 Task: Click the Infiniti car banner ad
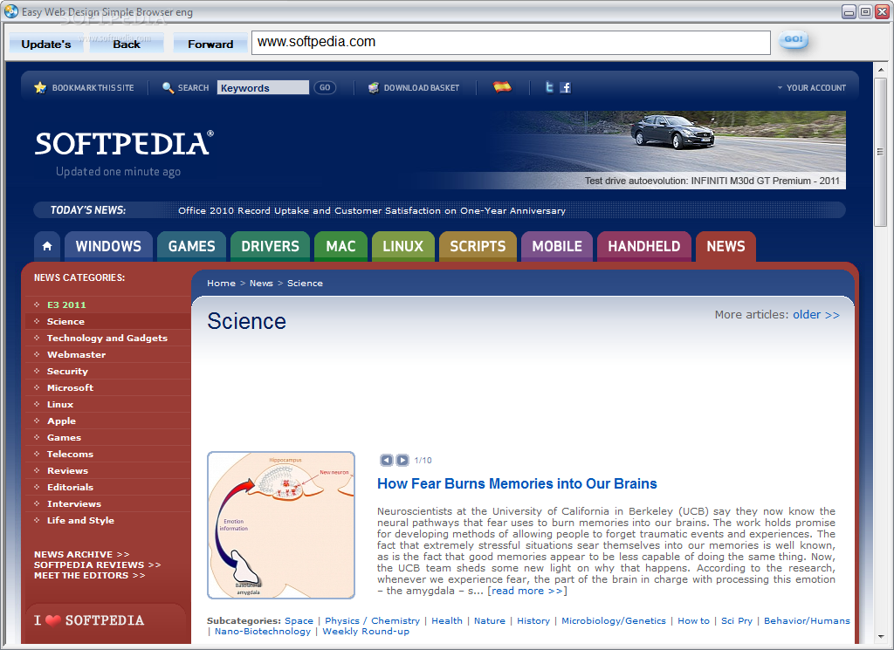coord(667,150)
